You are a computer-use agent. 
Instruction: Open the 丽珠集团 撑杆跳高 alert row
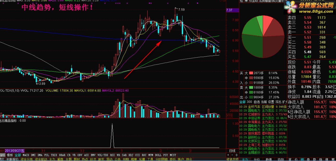pos(263,133)
